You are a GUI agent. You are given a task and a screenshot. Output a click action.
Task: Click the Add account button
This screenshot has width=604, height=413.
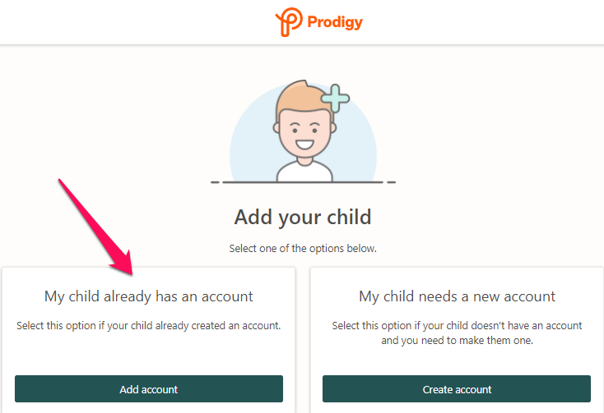(x=149, y=389)
